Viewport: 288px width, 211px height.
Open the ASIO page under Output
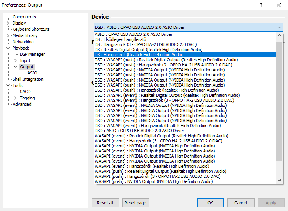point(32,73)
